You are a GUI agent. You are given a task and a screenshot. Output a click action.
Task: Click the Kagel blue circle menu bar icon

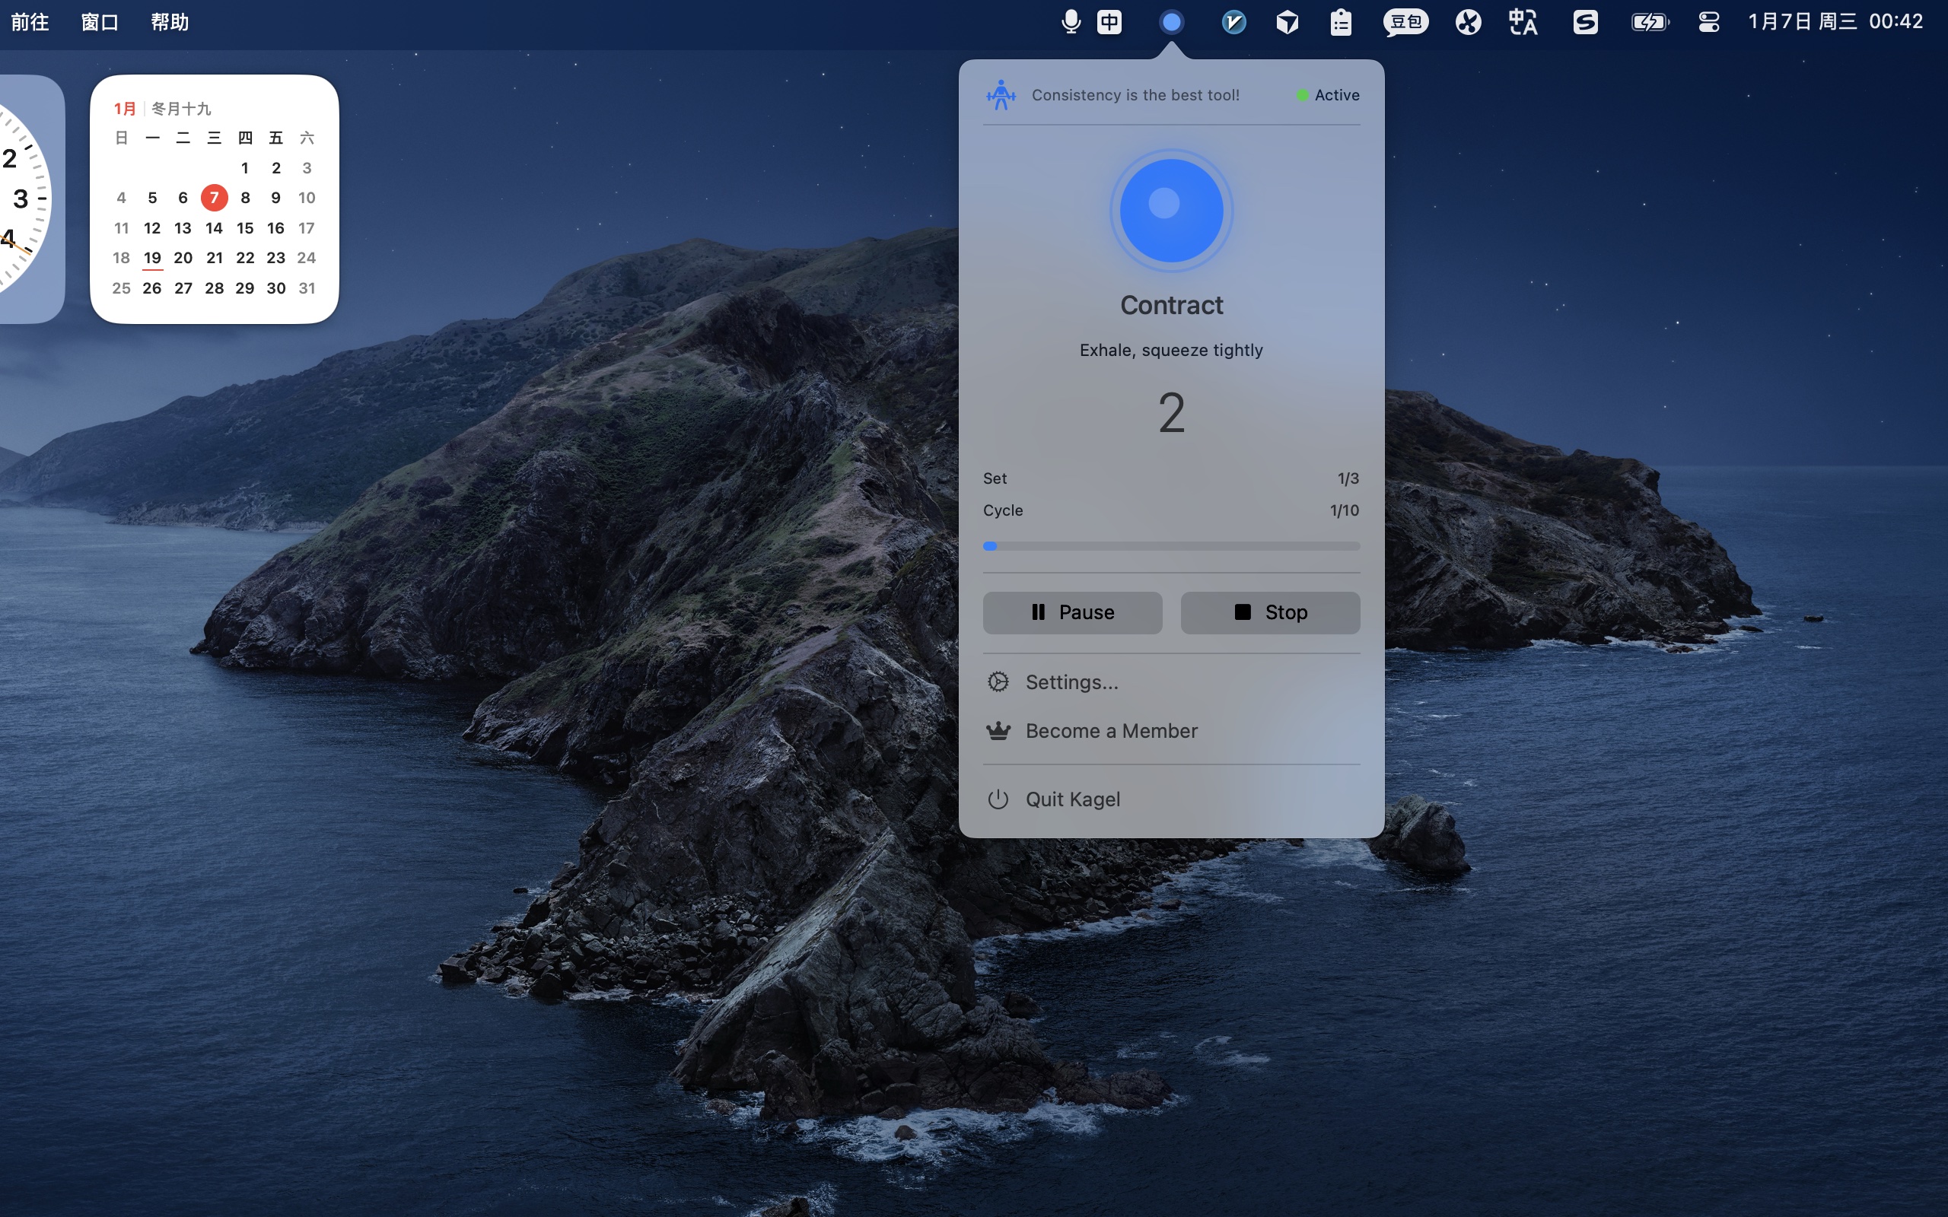[1171, 23]
